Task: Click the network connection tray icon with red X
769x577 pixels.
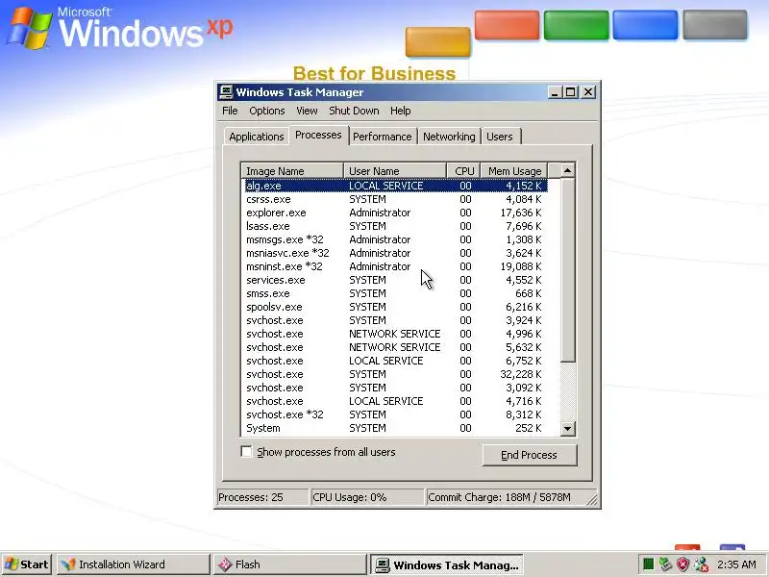Action: pos(701,564)
